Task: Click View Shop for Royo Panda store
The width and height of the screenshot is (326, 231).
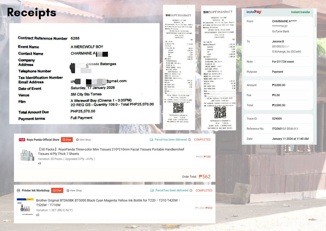Action: click(x=83, y=139)
